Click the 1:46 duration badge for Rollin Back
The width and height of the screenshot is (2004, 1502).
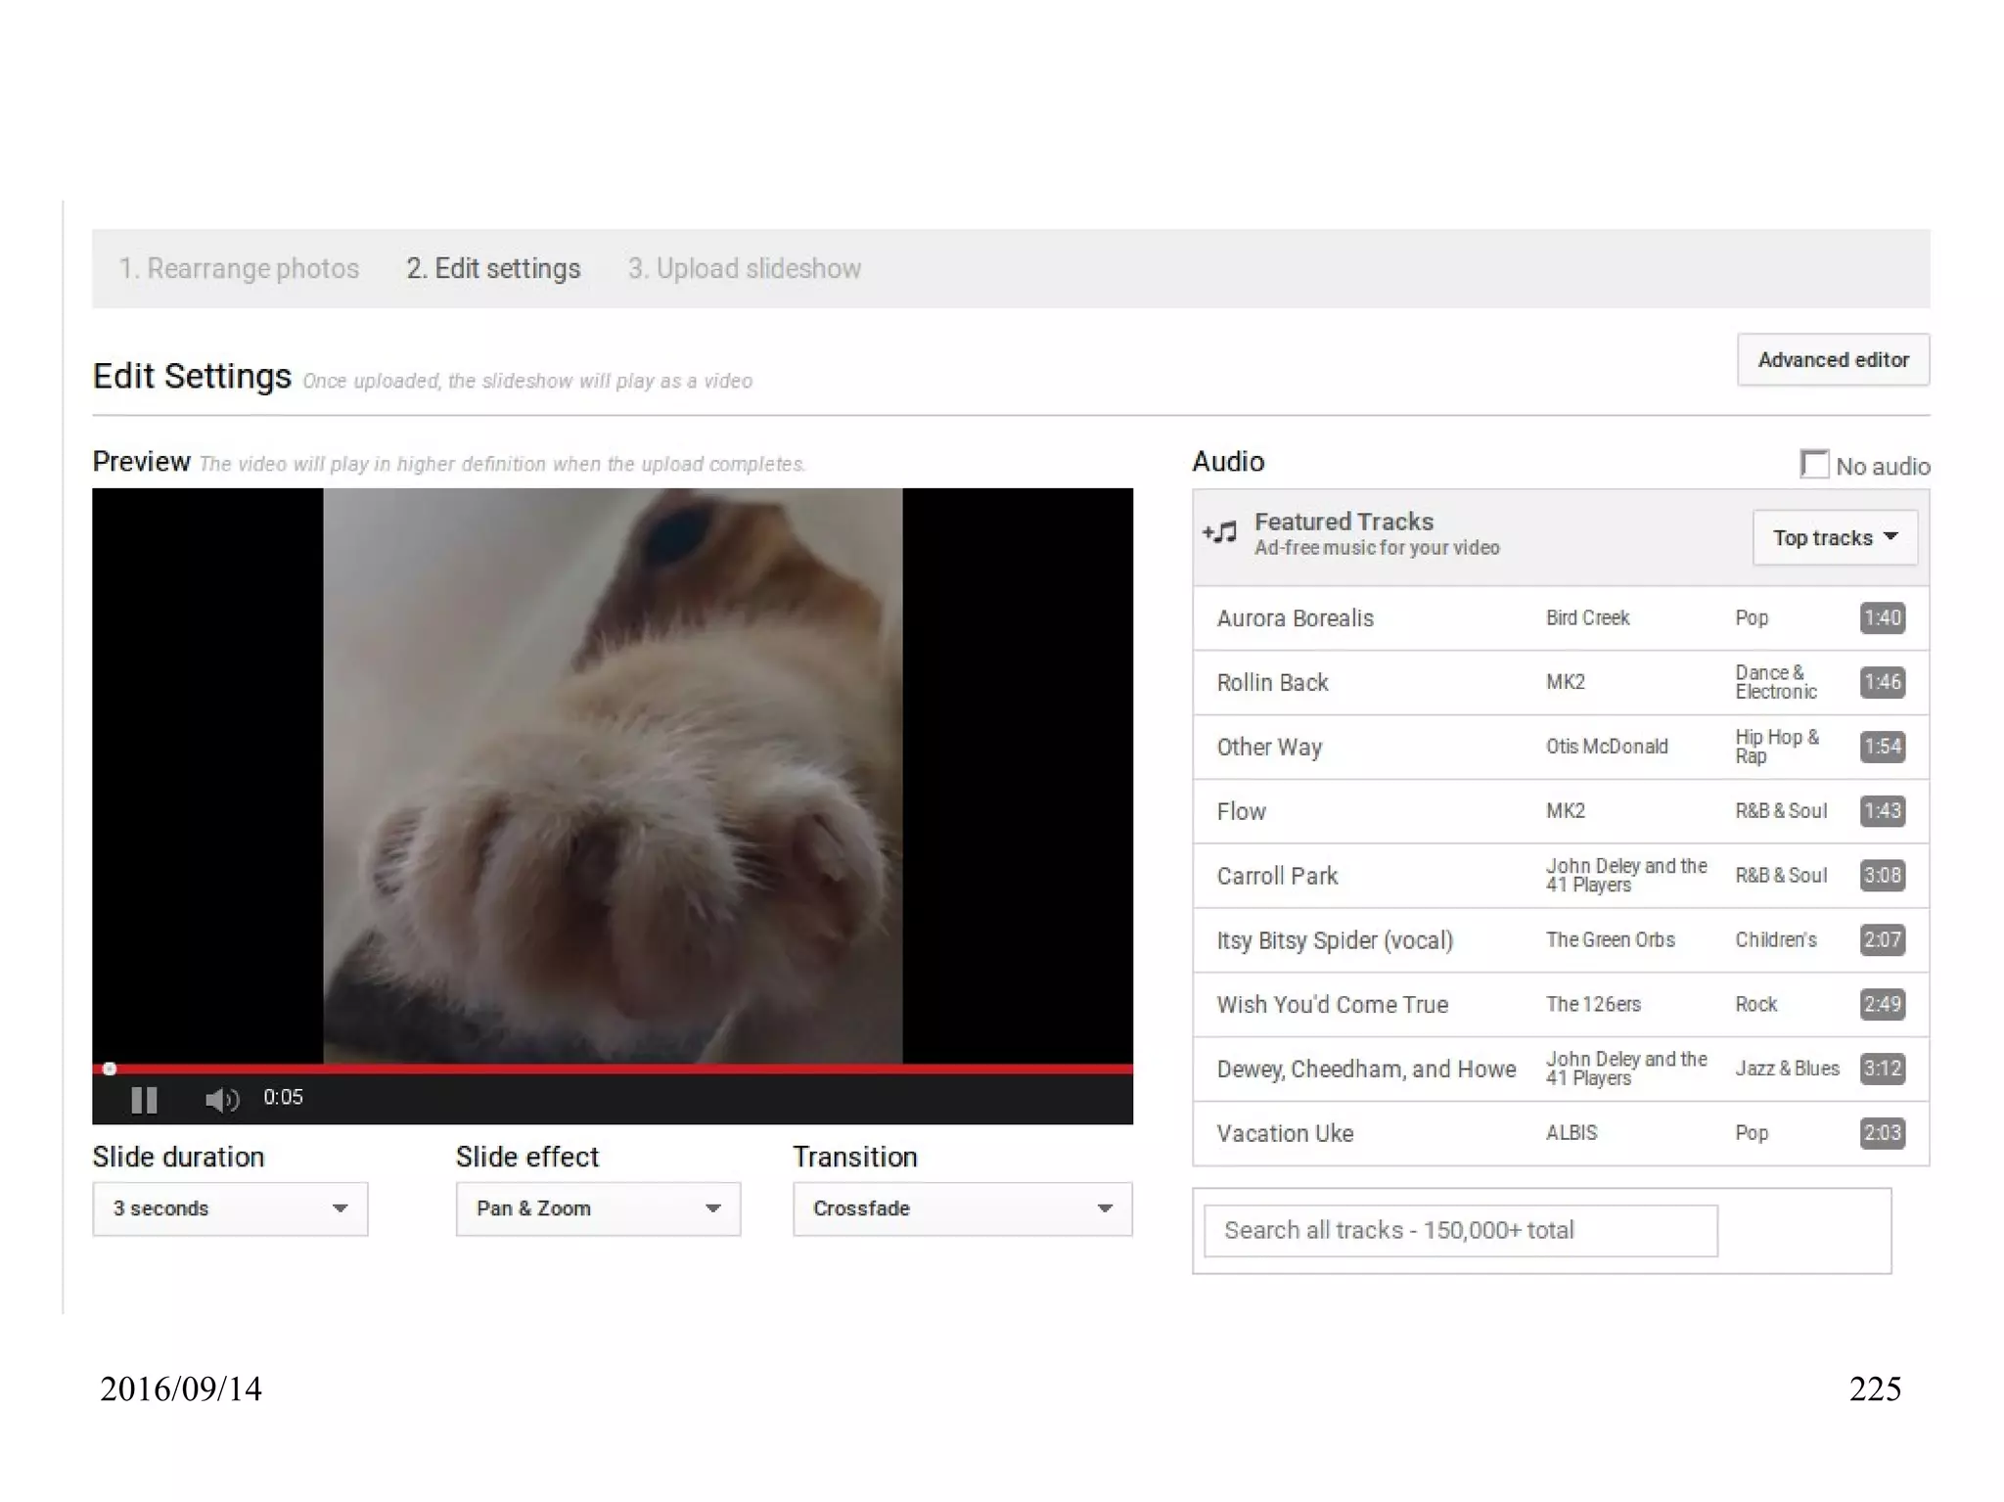(x=1882, y=682)
